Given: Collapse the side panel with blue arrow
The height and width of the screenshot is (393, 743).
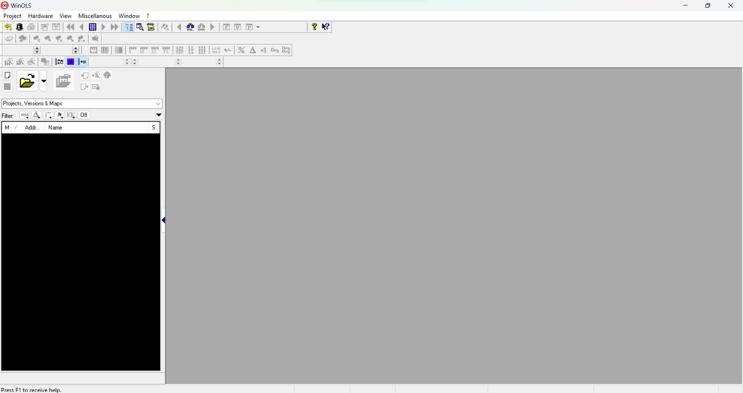Looking at the screenshot, I should click(163, 220).
